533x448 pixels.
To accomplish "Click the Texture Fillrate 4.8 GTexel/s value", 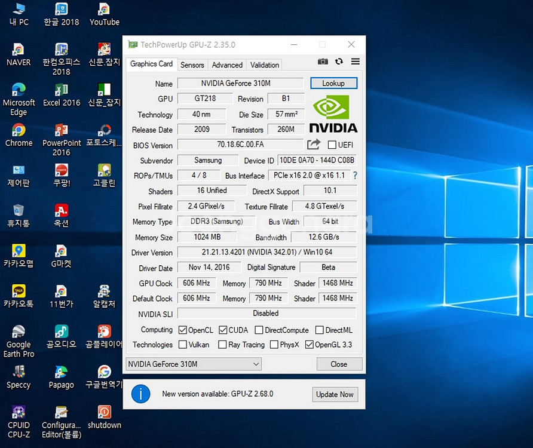I will coord(324,206).
